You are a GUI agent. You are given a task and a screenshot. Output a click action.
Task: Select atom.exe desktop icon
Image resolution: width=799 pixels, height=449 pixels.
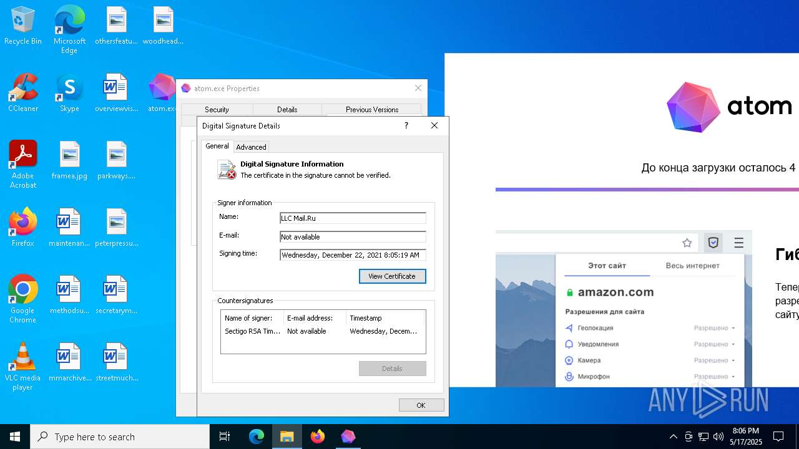click(162, 93)
